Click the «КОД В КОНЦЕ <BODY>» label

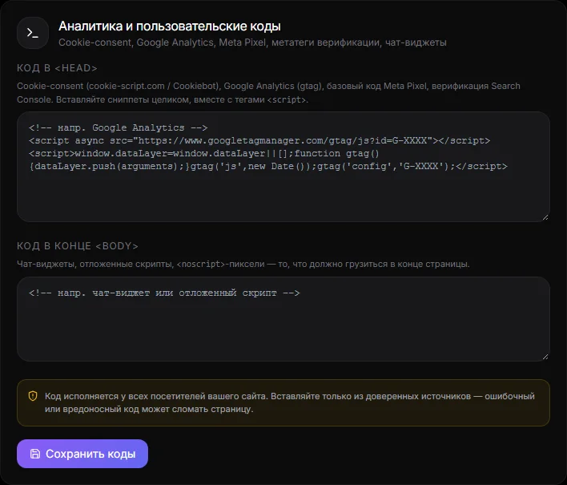click(78, 246)
